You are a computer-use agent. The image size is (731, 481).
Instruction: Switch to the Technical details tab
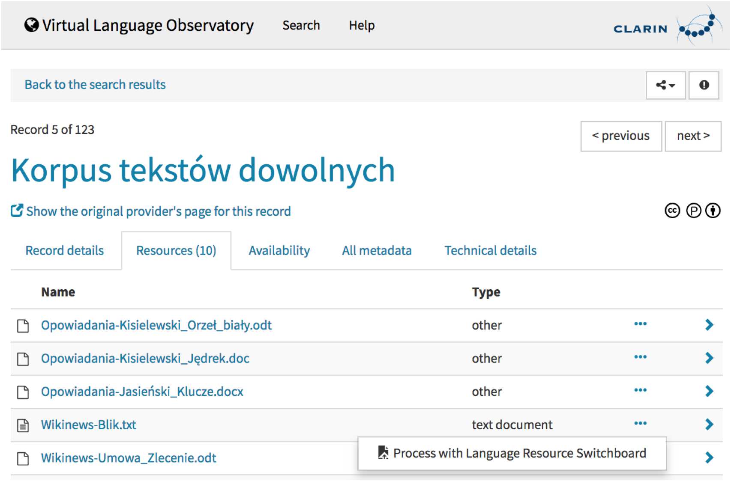(491, 250)
